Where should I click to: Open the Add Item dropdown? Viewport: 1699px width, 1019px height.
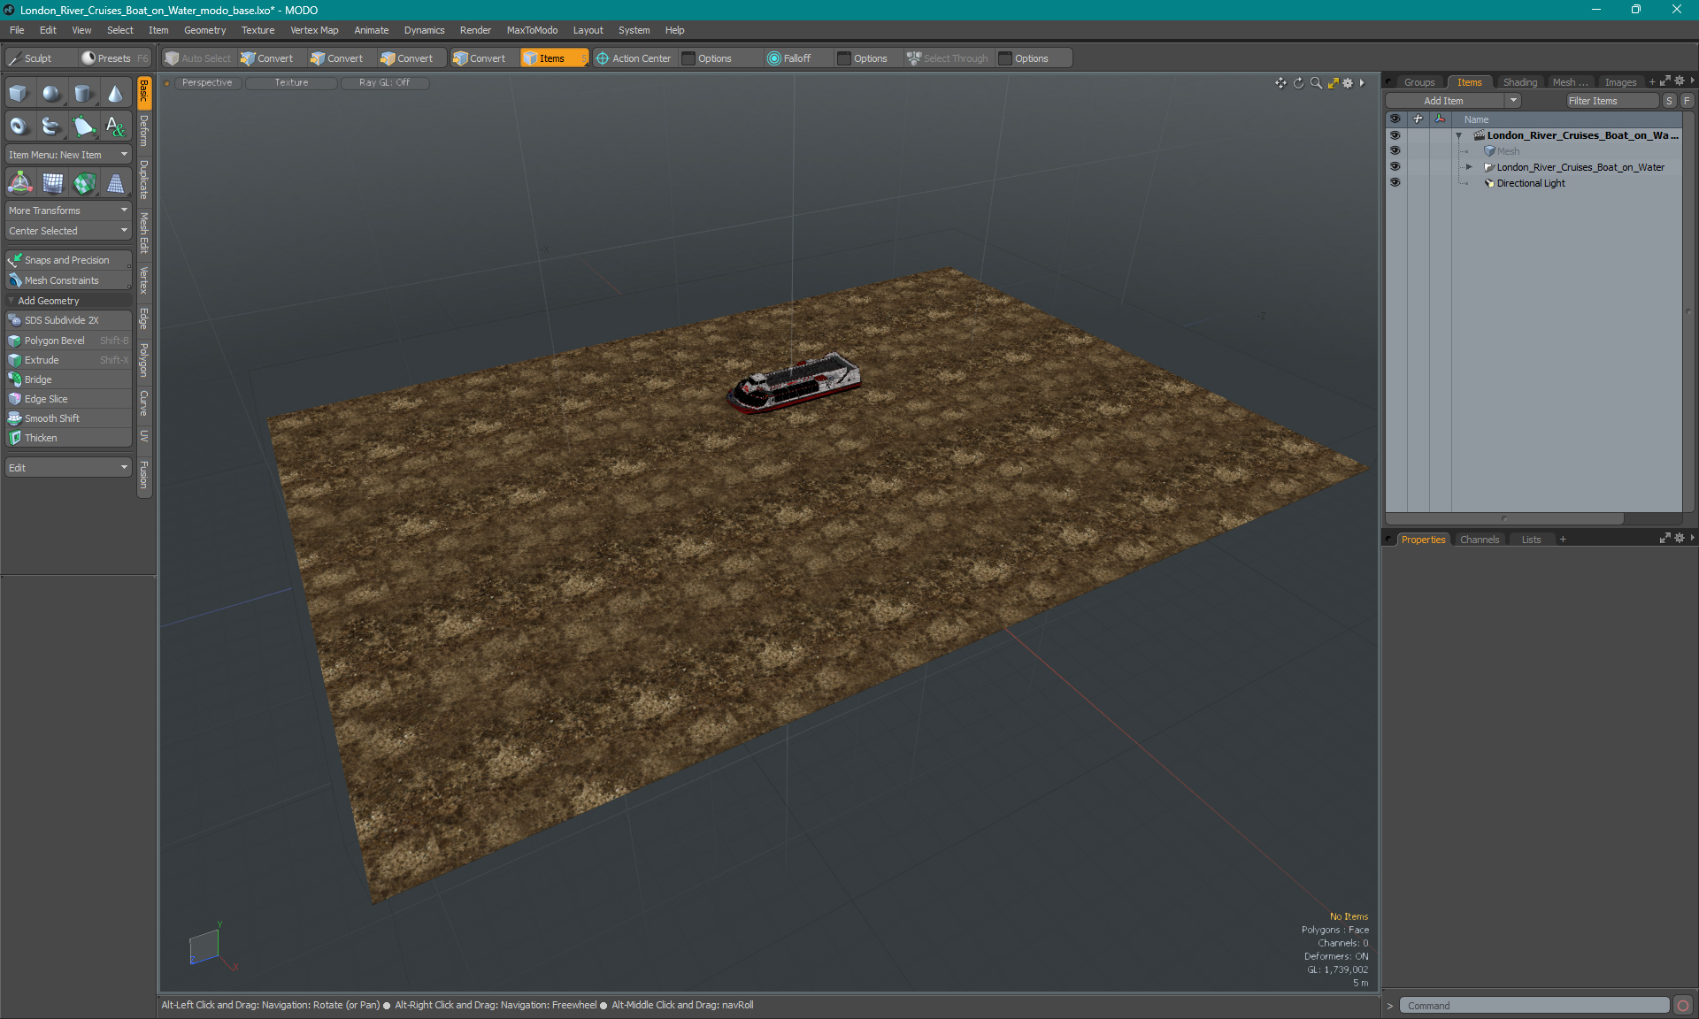click(x=1515, y=101)
